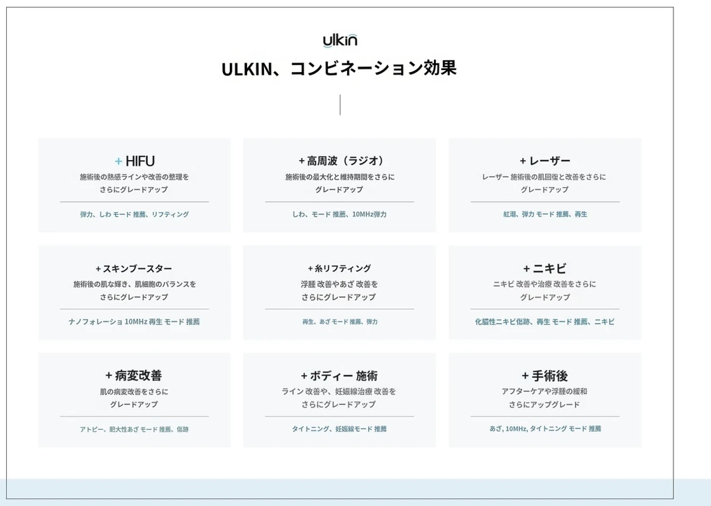Click the ulkin logo at top
This screenshot has width=711, height=506.
(x=340, y=40)
